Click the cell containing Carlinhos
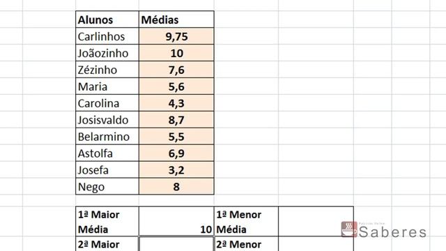Viewport: 446px width, 251px height. pos(107,36)
